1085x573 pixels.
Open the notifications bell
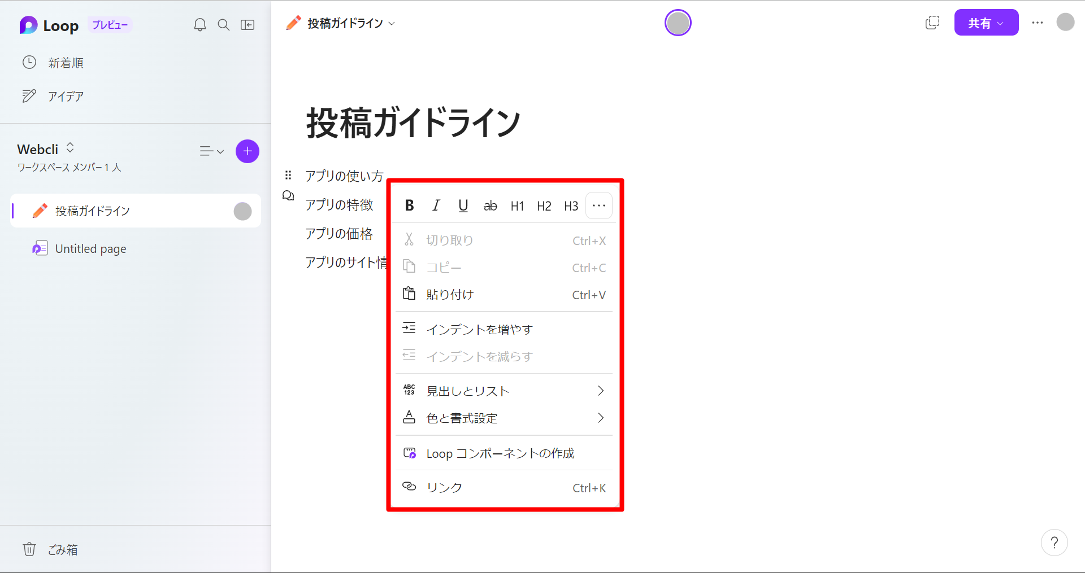click(200, 25)
